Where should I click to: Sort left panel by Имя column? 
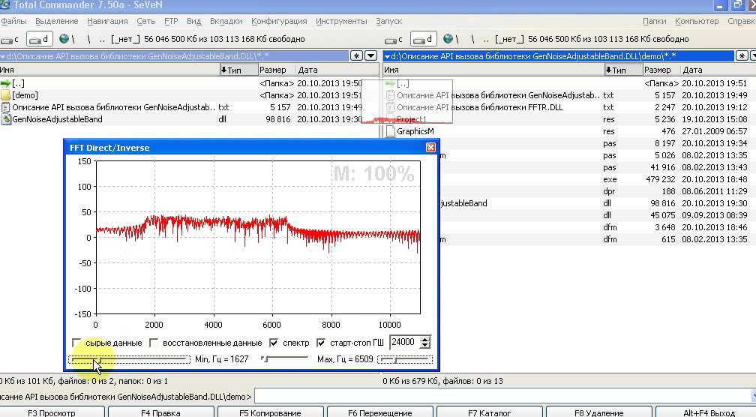(109, 70)
